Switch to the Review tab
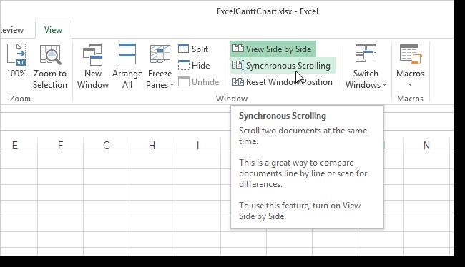Viewport: 465px width, 267px height. pyautogui.click(x=11, y=30)
